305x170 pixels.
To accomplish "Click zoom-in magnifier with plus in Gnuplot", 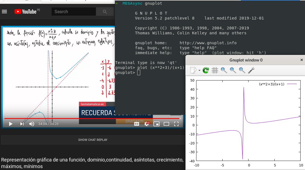I will 233,70.
